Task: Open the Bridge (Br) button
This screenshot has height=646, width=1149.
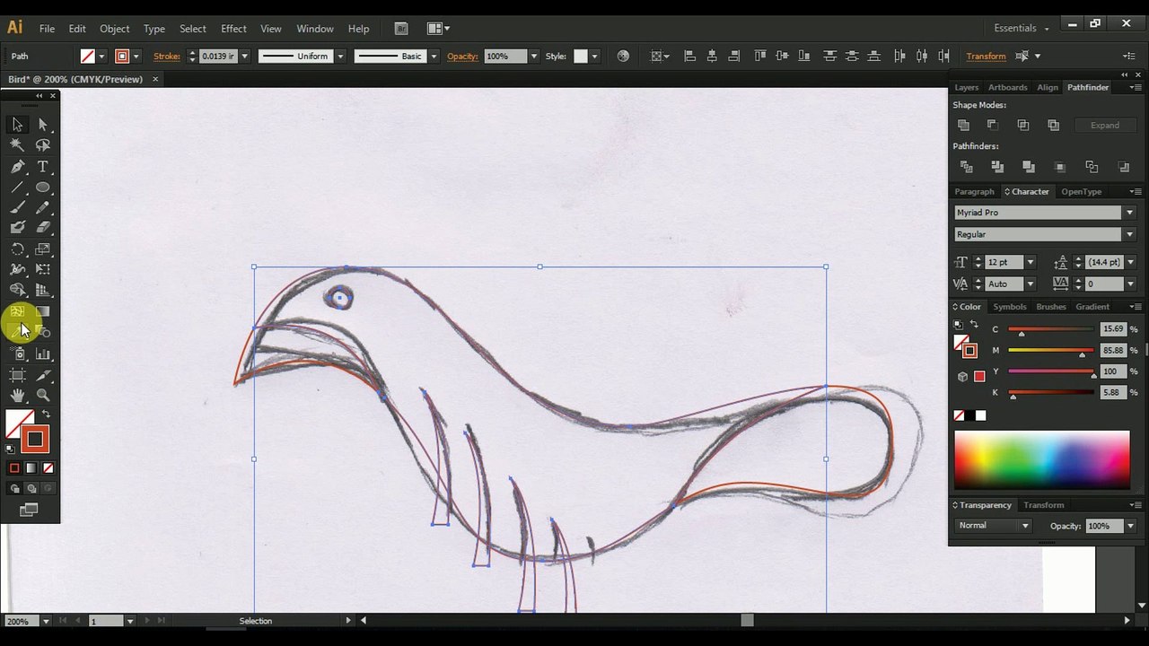Action: tap(400, 29)
